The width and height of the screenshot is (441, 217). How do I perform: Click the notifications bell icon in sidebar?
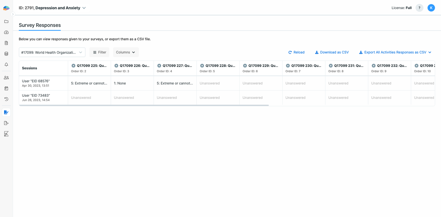6,64
